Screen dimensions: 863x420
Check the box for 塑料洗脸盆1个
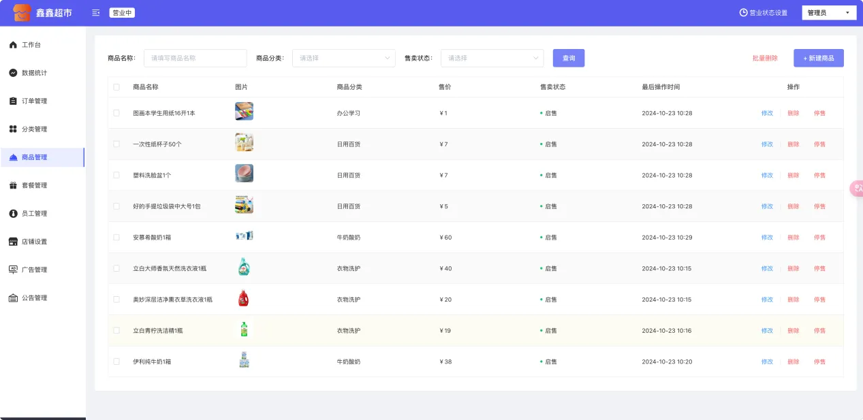tap(116, 175)
